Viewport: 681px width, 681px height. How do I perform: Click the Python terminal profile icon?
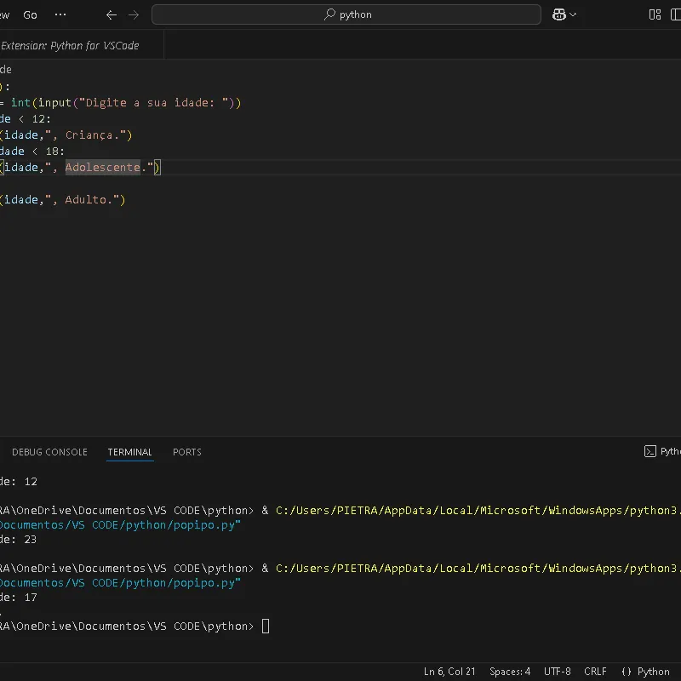coord(650,451)
